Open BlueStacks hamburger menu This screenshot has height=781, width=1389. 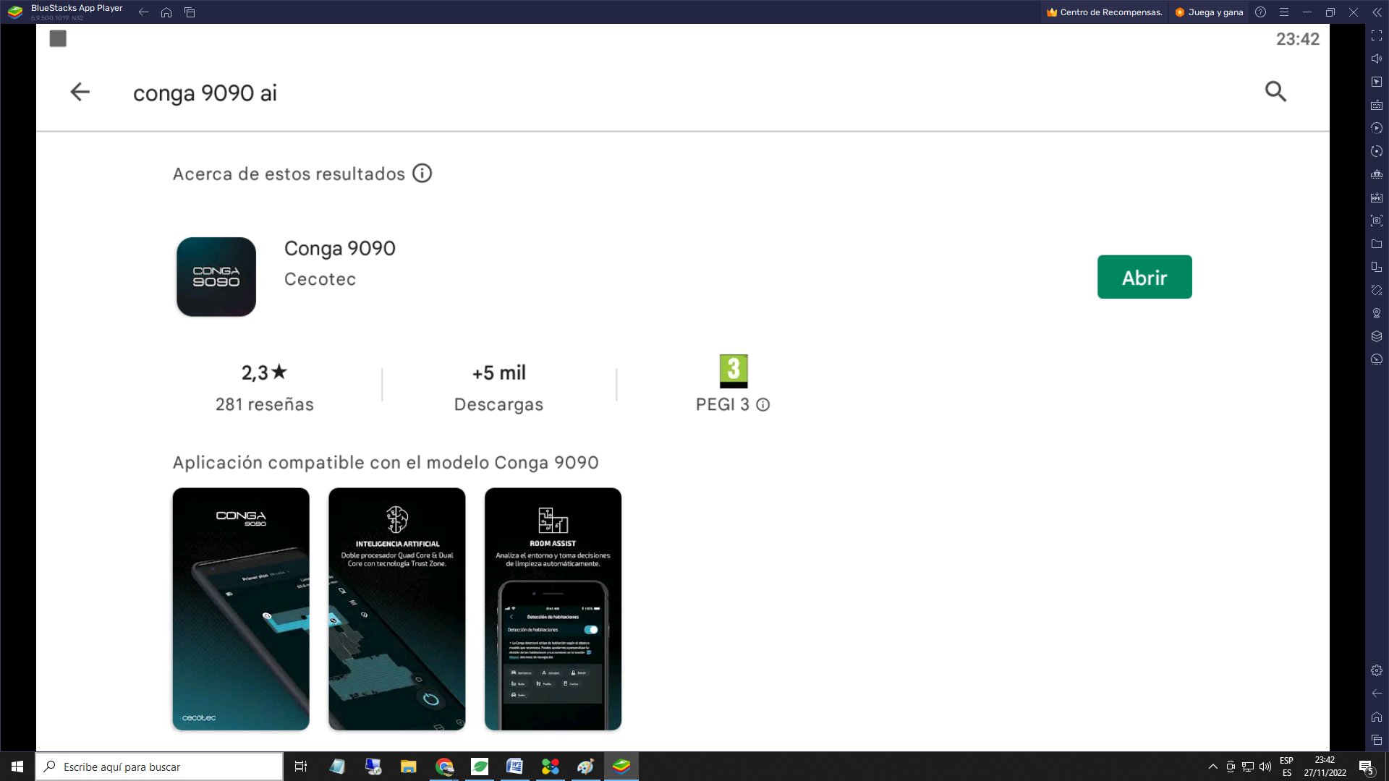click(1284, 12)
